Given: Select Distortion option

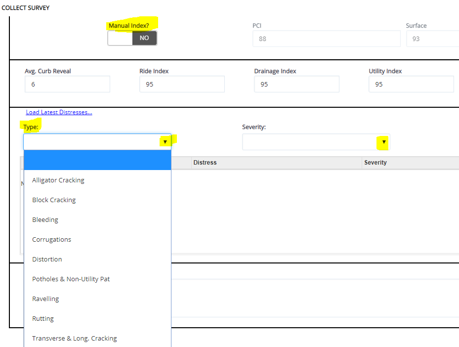Looking at the screenshot, I should point(47,259).
